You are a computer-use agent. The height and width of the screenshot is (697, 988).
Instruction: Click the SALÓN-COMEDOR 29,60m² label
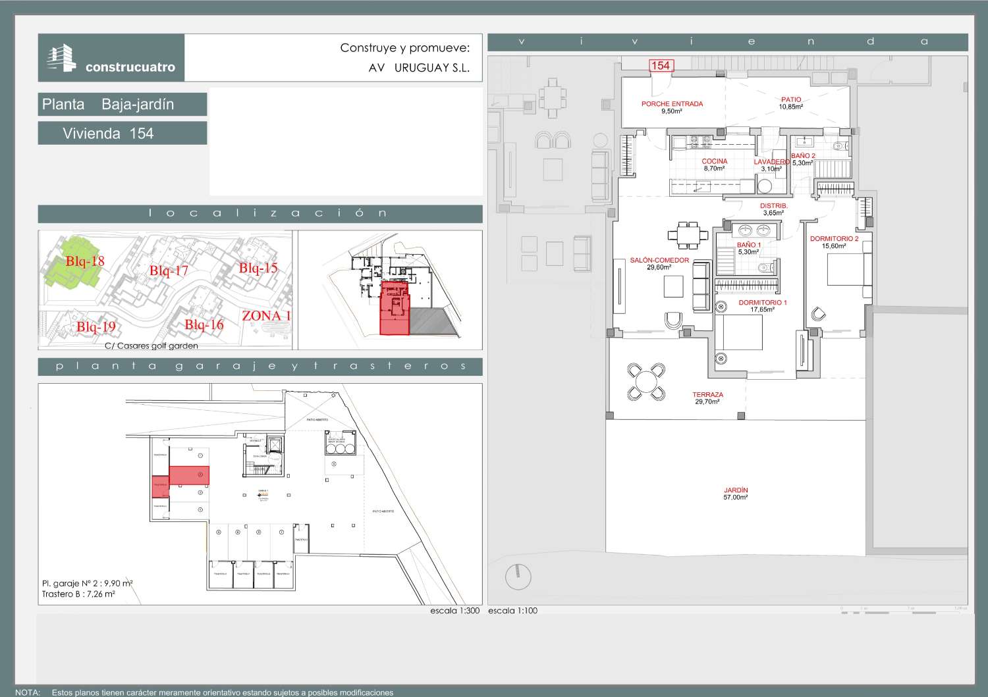click(x=659, y=264)
